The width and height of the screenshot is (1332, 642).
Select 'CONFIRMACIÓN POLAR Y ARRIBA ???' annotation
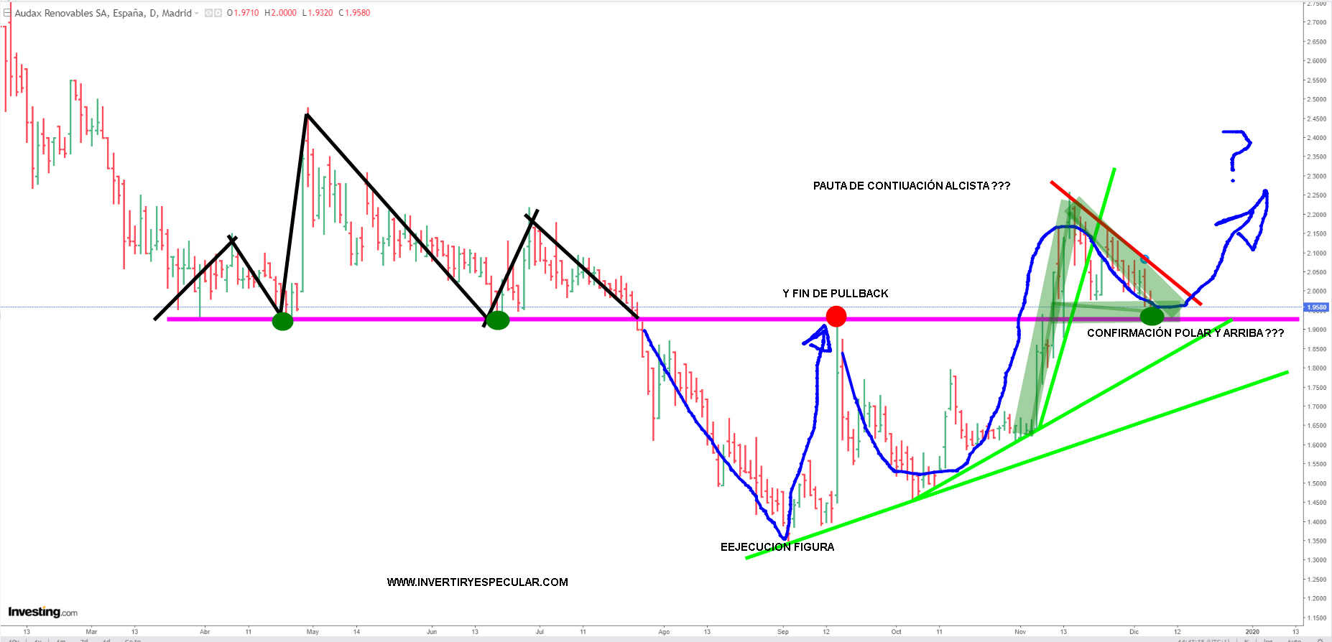[x=1185, y=333]
